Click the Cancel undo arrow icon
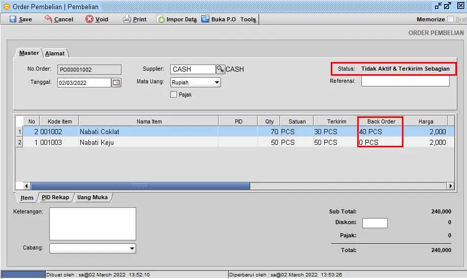The width and height of the screenshot is (467, 279). [48, 19]
